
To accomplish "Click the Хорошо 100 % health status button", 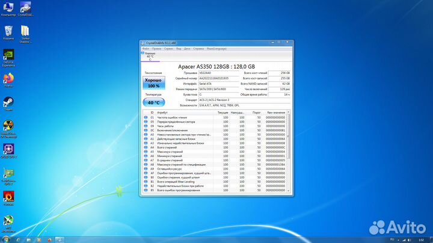I will pos(154,83).
